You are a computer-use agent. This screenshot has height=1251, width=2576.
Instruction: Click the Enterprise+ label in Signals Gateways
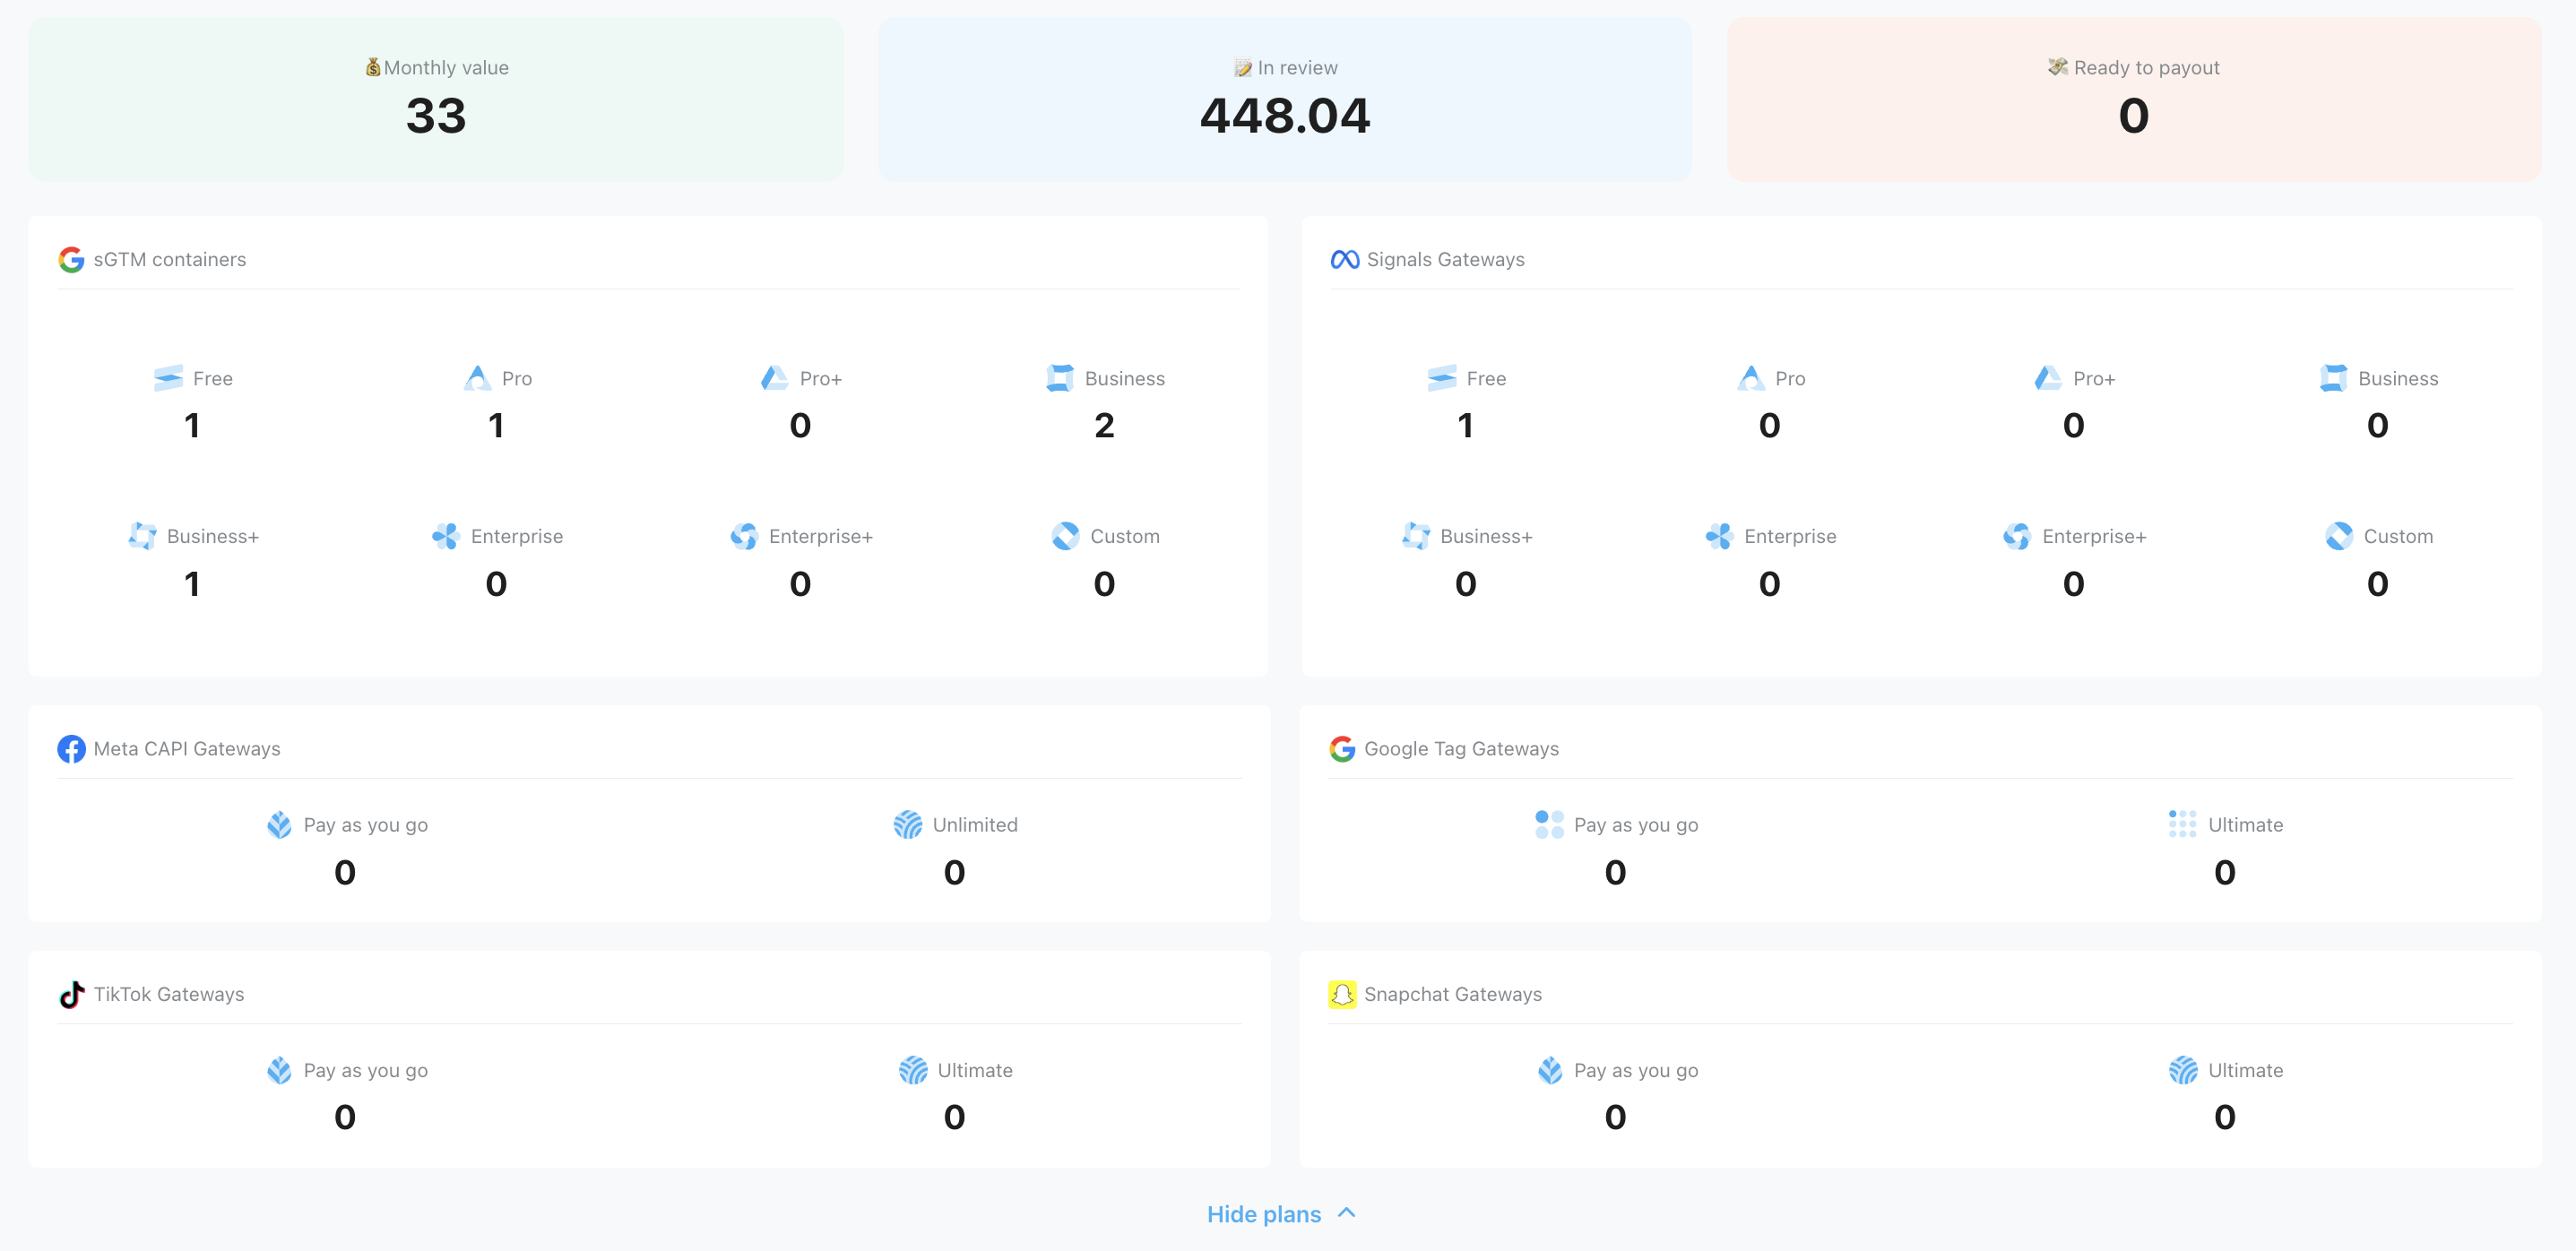pyautogui.click(x=2094, y=537)
